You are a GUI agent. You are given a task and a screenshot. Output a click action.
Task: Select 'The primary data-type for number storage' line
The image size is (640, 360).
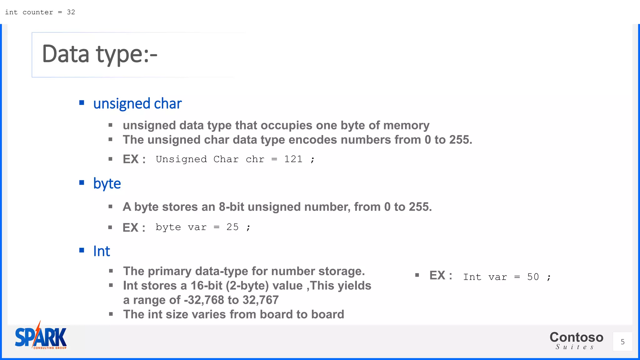(x=244, y=271)
